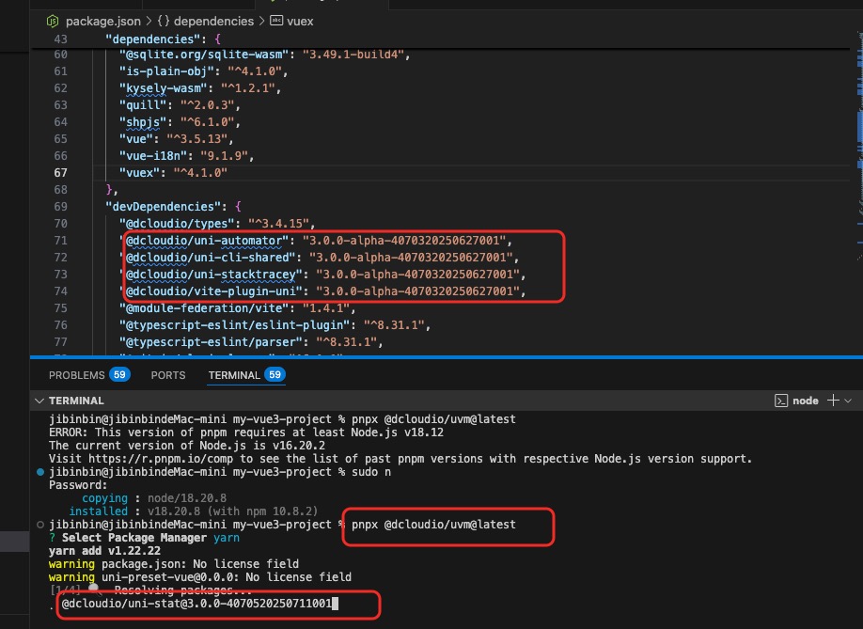Click the blue command marker beside sudo n
This screenshot has height=629, width=863.
[x=40, y=472]
